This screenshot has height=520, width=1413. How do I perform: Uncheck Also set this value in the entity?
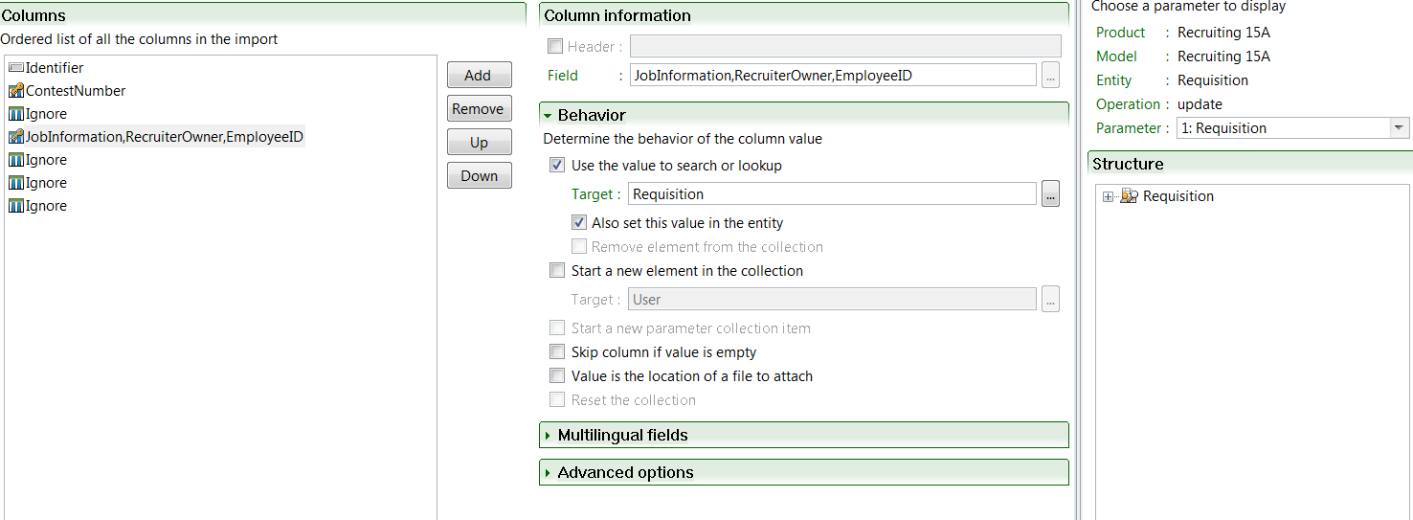579,223
